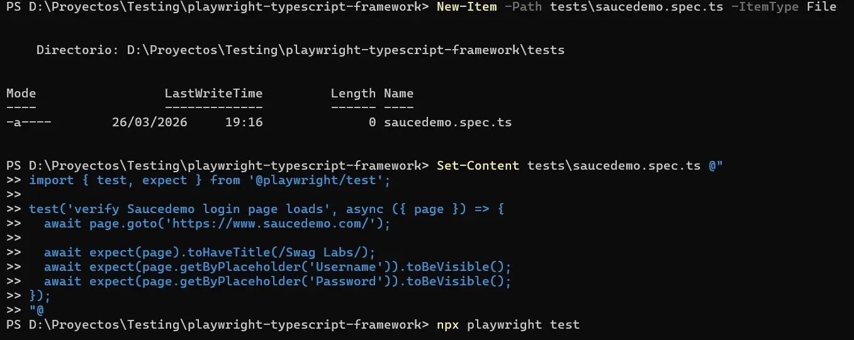Click the getByPlaceholder('Username') line
This screenshot has width=854, height=340.
(278, 267)
